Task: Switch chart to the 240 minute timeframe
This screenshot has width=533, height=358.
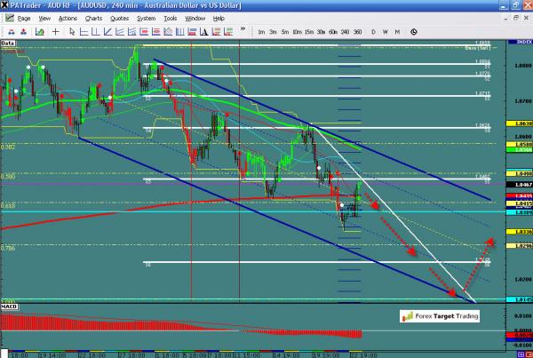Action: point(346,32)
